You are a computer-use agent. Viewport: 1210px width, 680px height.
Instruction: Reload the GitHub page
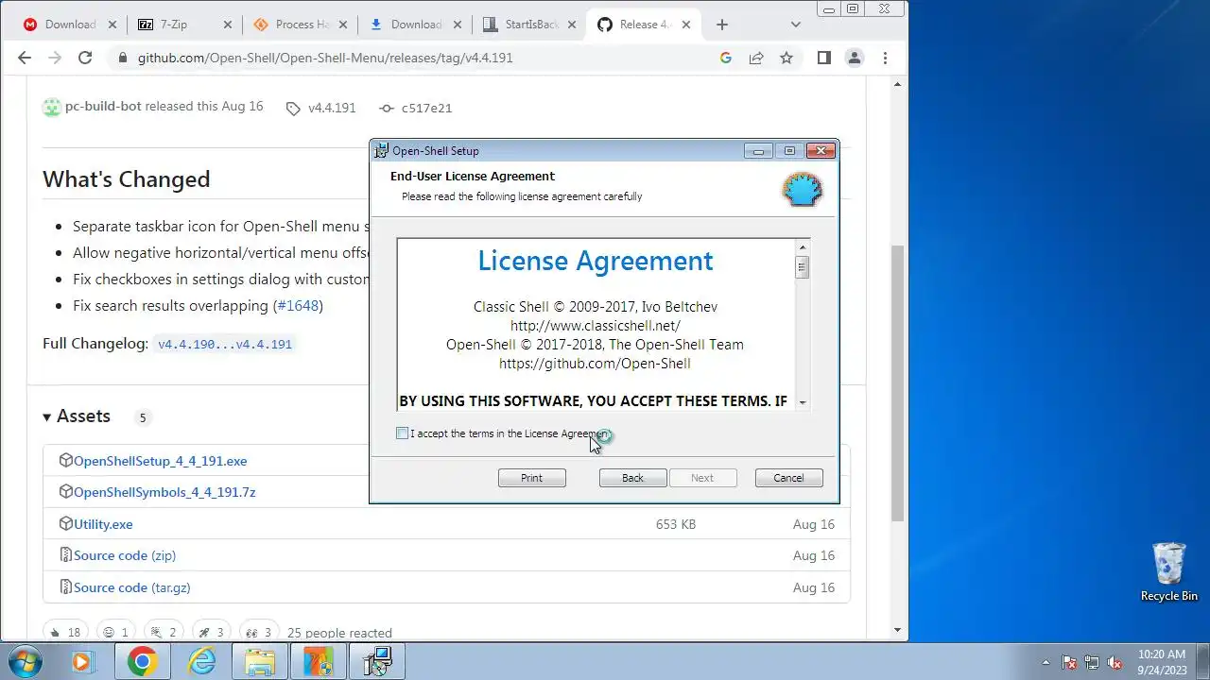[x=85, y=58]
